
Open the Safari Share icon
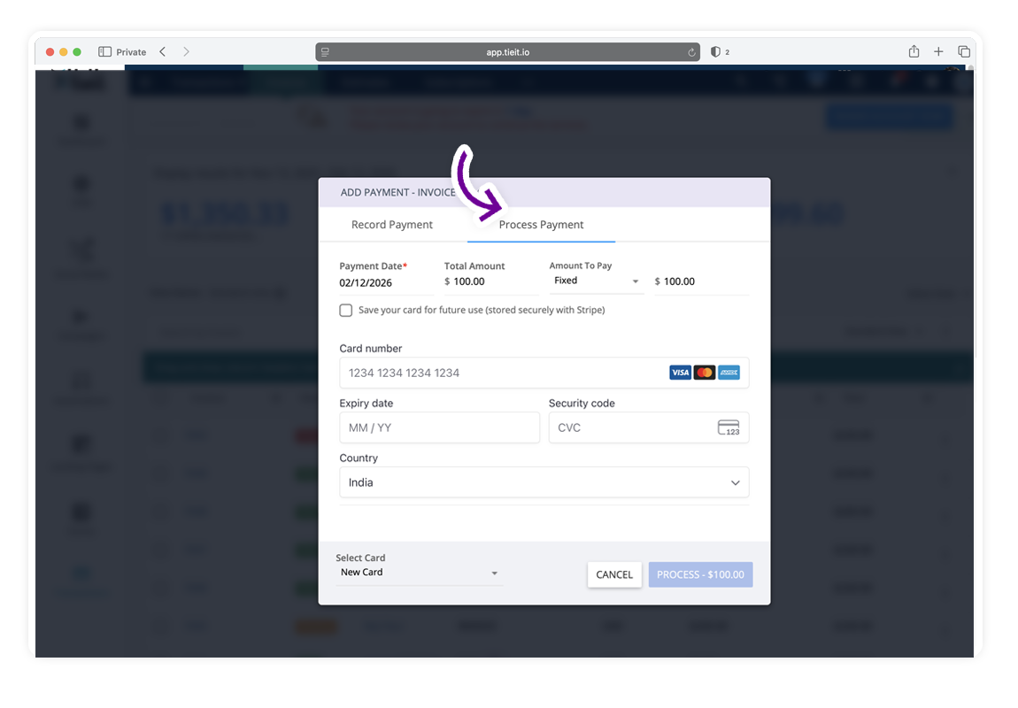tap(914, 51)
